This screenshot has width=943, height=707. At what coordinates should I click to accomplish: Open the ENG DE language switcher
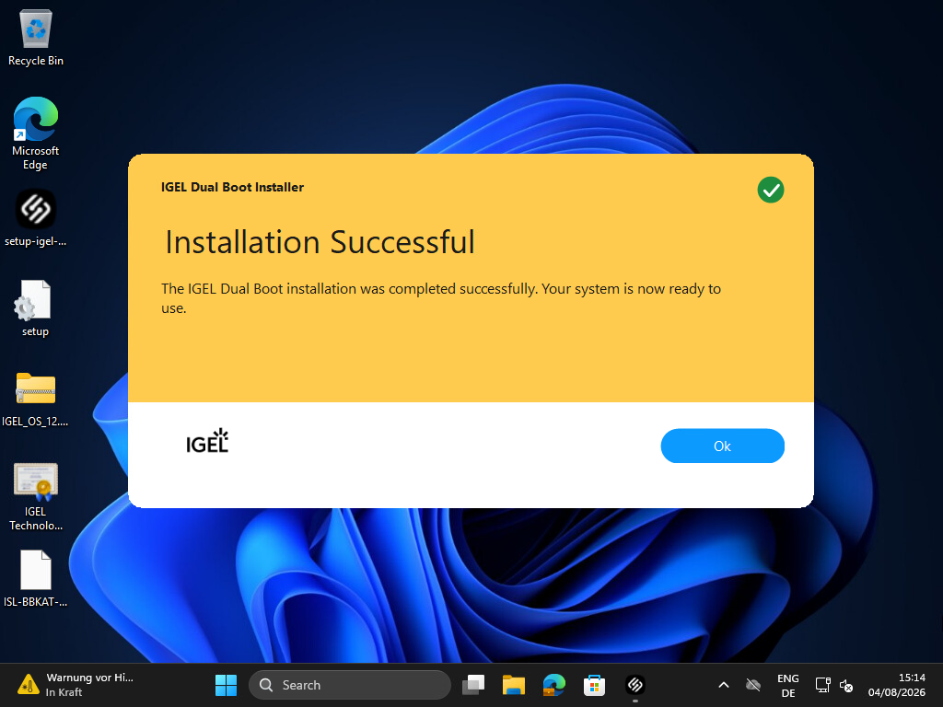tap(788, 685)
